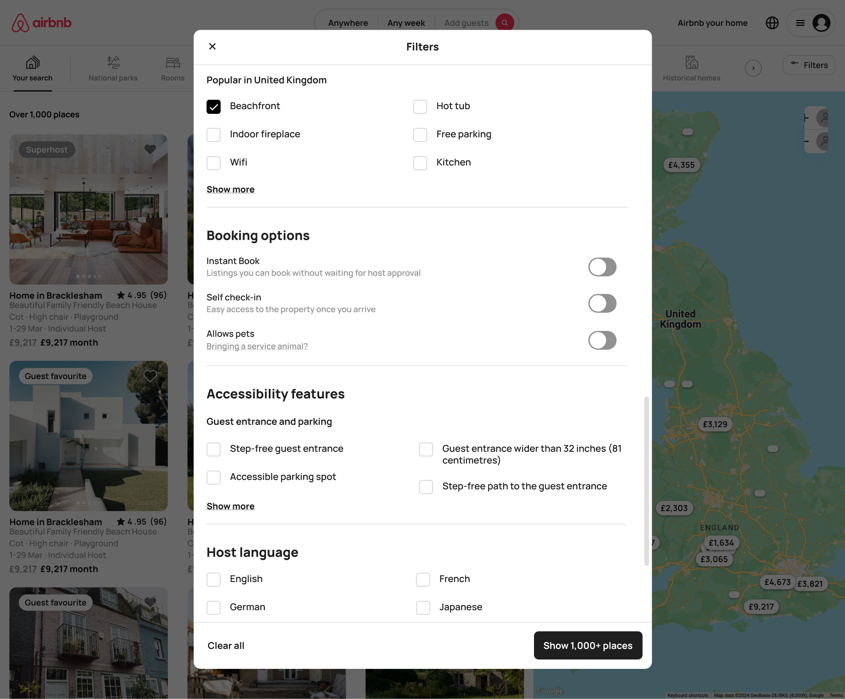Screen dimensions: 845x699
Task: Click the Clear all link
Action: tap(226, 645)
